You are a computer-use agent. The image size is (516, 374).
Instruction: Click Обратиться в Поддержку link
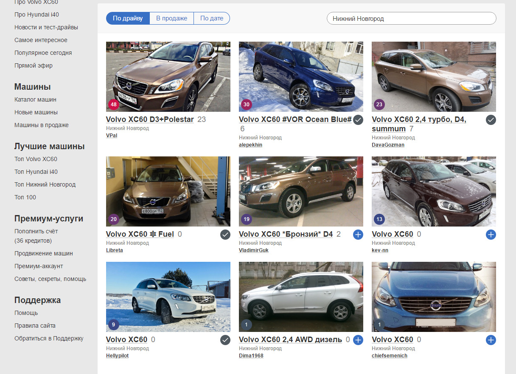[49, 338]
